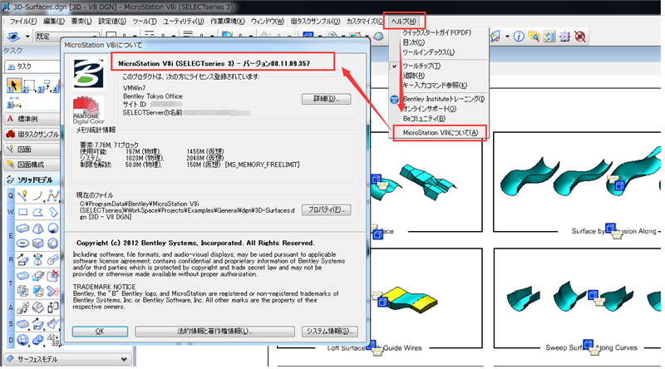Select the Element Selection arrow tool
The image size is (665, 369).
point(12,86)
